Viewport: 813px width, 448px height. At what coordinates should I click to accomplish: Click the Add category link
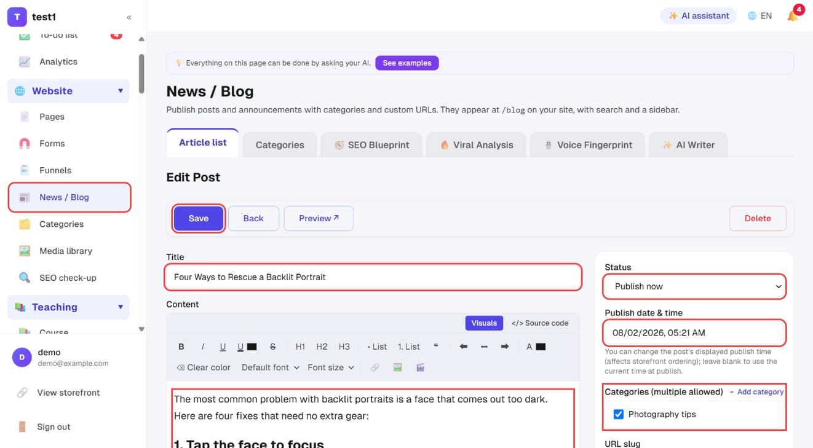pos(756,392)
